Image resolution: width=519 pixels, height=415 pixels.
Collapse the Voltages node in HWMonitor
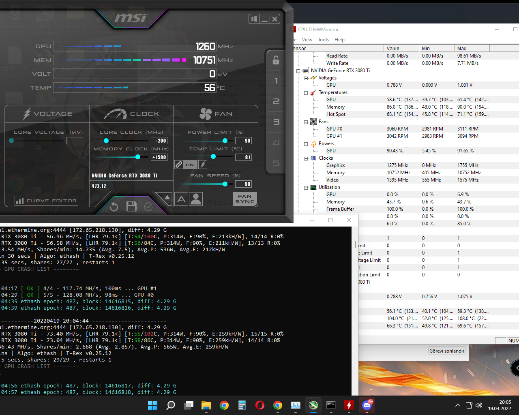pyautogui.click(x=306, y=78)
